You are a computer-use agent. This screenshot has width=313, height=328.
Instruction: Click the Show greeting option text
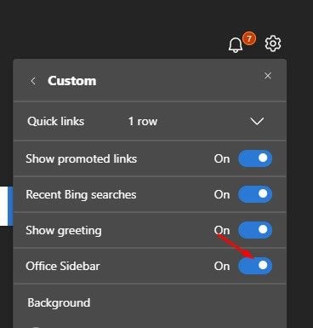tap(64, 231)
